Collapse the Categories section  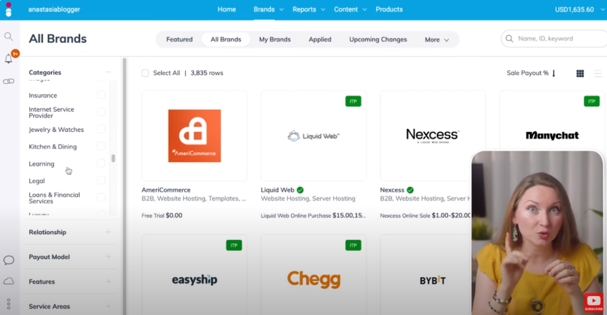[x=108, y=72]
